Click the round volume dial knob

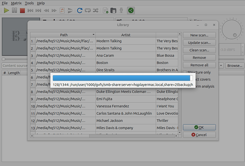(x=232, y=29)
